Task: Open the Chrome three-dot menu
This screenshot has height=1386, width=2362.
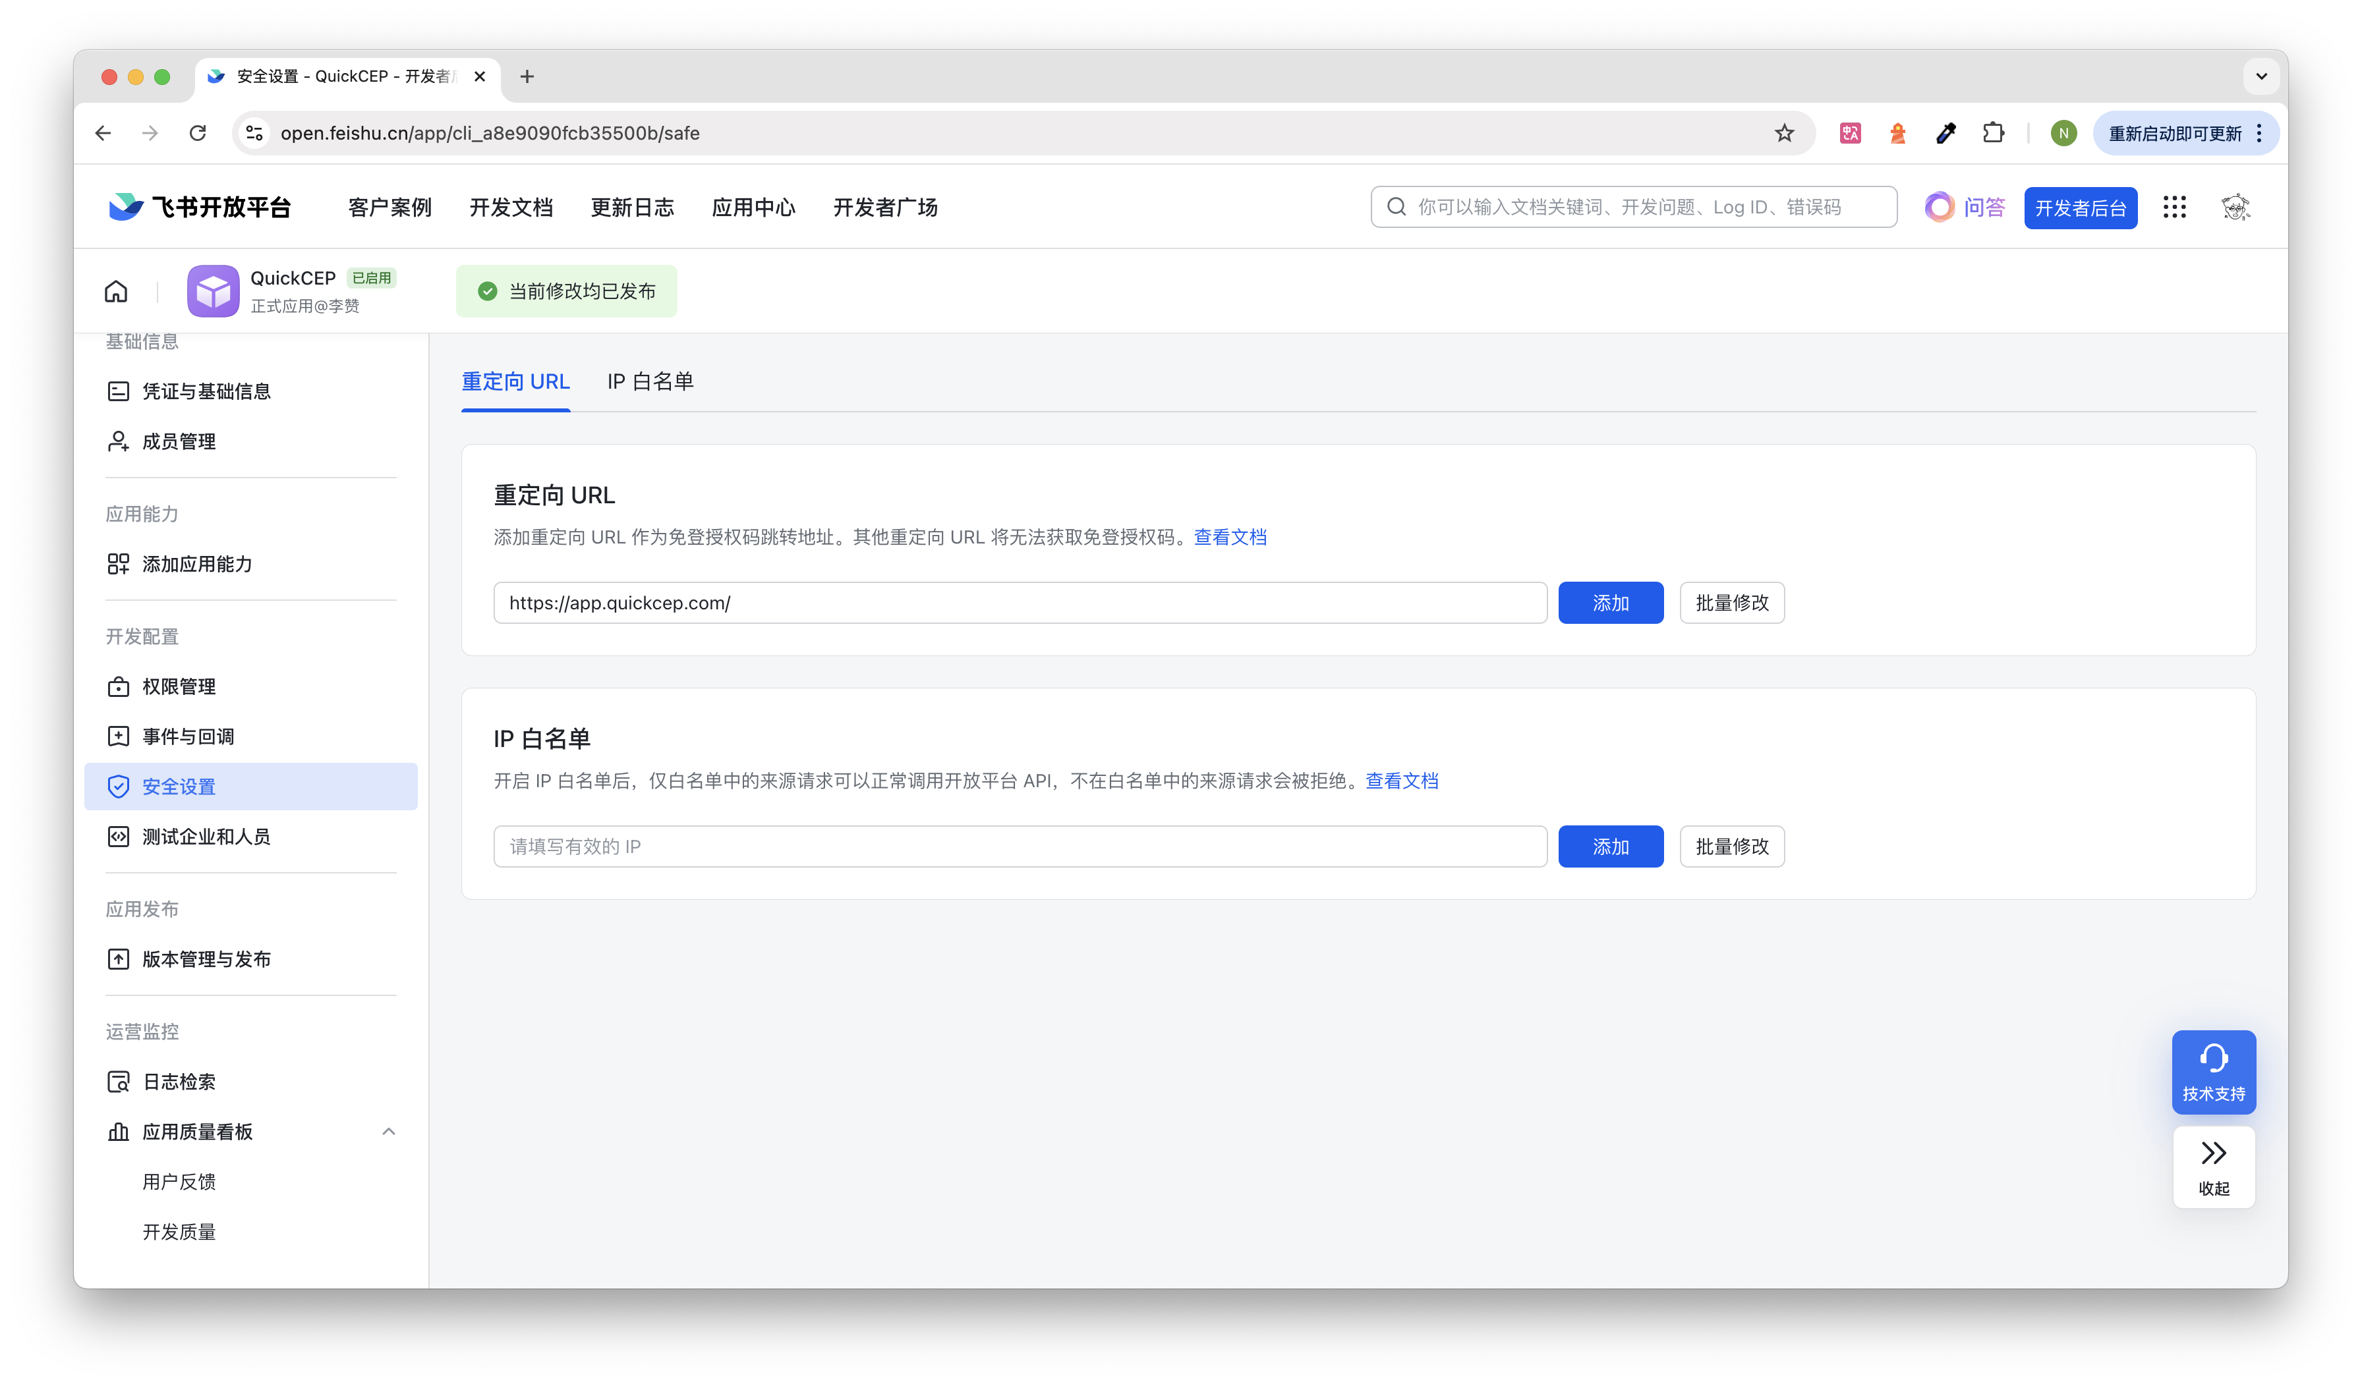Action: 2260,133
